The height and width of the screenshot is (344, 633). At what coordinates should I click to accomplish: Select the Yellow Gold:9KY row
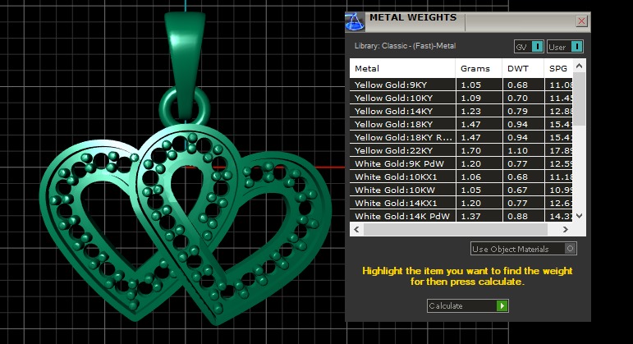click(x=461, y=85)
